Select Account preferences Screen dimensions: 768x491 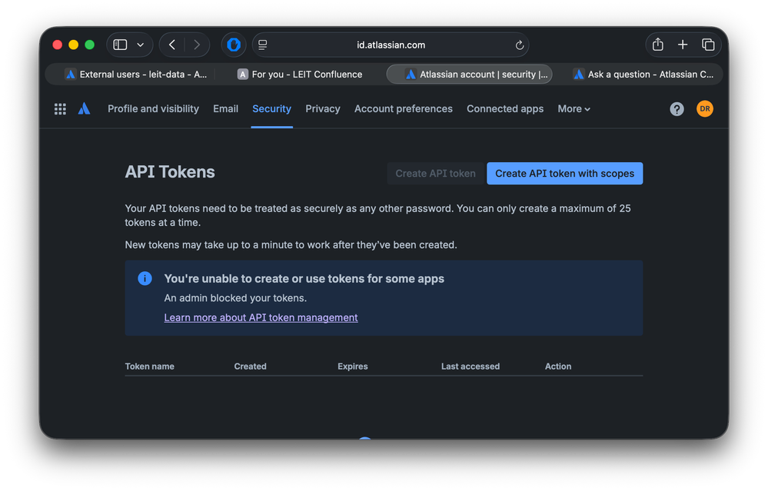(403, 108)
